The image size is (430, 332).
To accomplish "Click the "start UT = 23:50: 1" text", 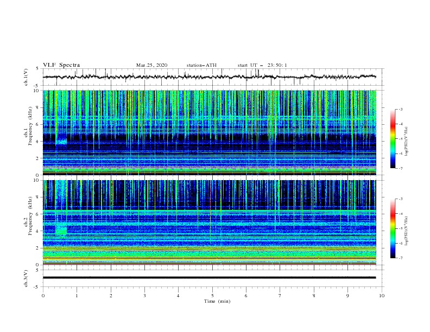I will click(x=262, y=65).
